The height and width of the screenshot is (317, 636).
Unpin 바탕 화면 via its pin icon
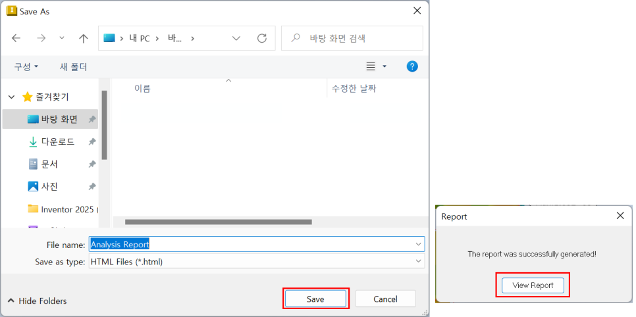92,119
